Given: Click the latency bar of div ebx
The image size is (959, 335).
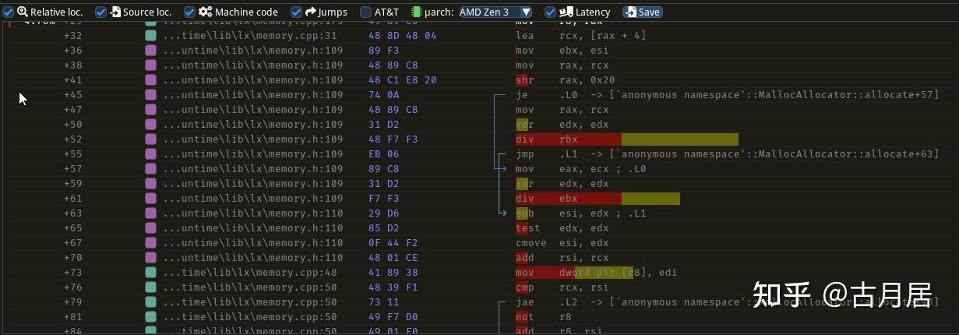Looking at the screenshot, I should pos(598,198).
